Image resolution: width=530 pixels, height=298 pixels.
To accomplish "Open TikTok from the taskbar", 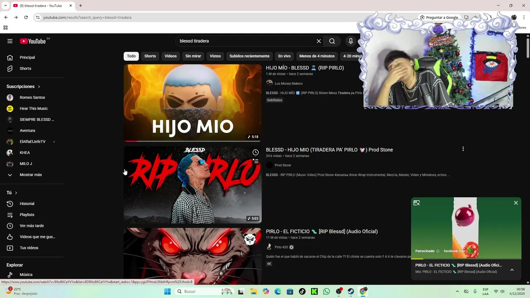I will point(302,291).
